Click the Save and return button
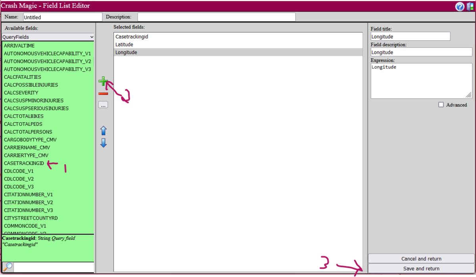Image resolution: width=476 pixels, height=277 pixels. tap(421, 268)
